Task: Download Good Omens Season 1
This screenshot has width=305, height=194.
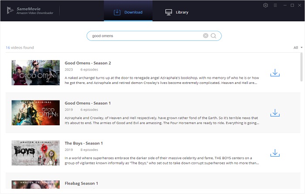Action: 275,113
